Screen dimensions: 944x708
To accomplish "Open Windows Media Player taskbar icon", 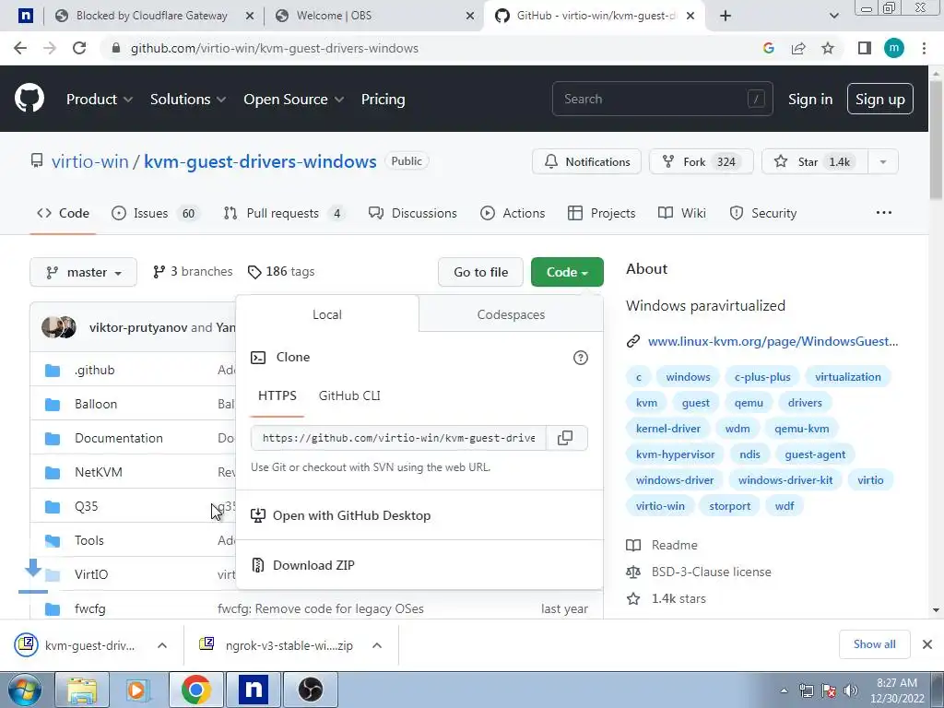I will coord(139,690).
